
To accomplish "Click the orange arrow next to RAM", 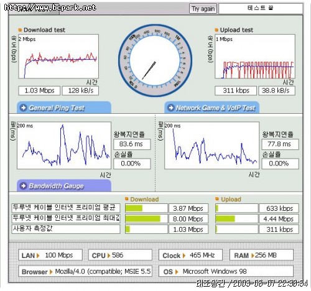I will 253,256.
